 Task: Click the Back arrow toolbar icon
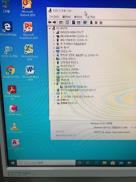pyautogui.click(x=50, y=22)
